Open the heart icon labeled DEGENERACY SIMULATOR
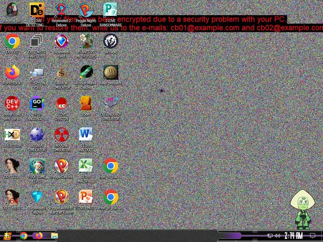 coord(110,103)
